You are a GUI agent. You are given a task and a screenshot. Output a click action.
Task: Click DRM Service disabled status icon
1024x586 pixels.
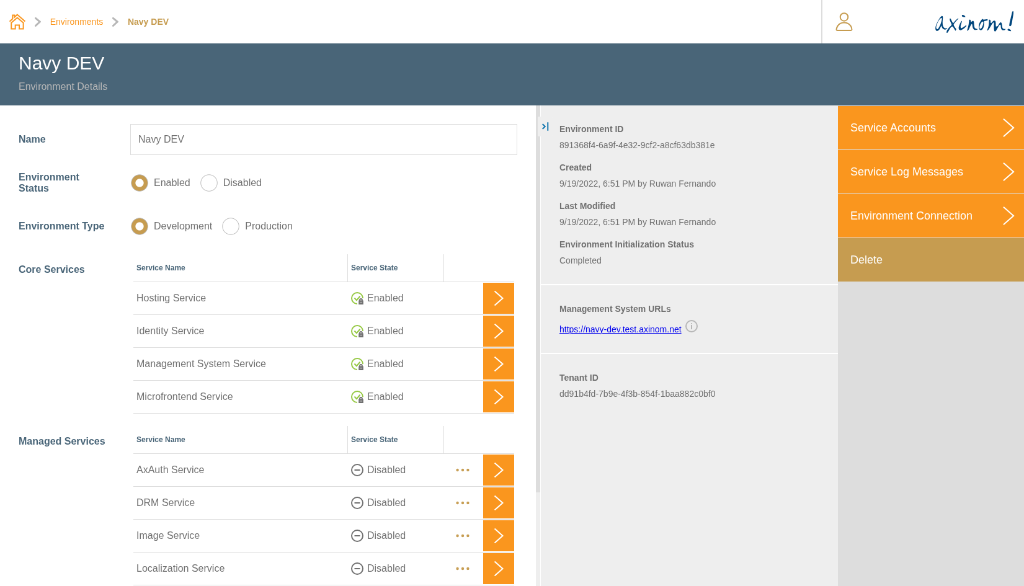pyautogui.click(x=357, y=503)
